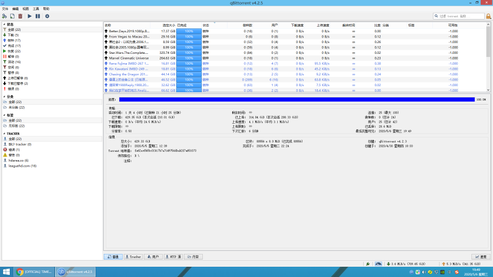Switch to the HTTP 源 tab
Image resolution: width=493 pixels, height=277 pixels.
pyautogui.click(x=173, y=256)
